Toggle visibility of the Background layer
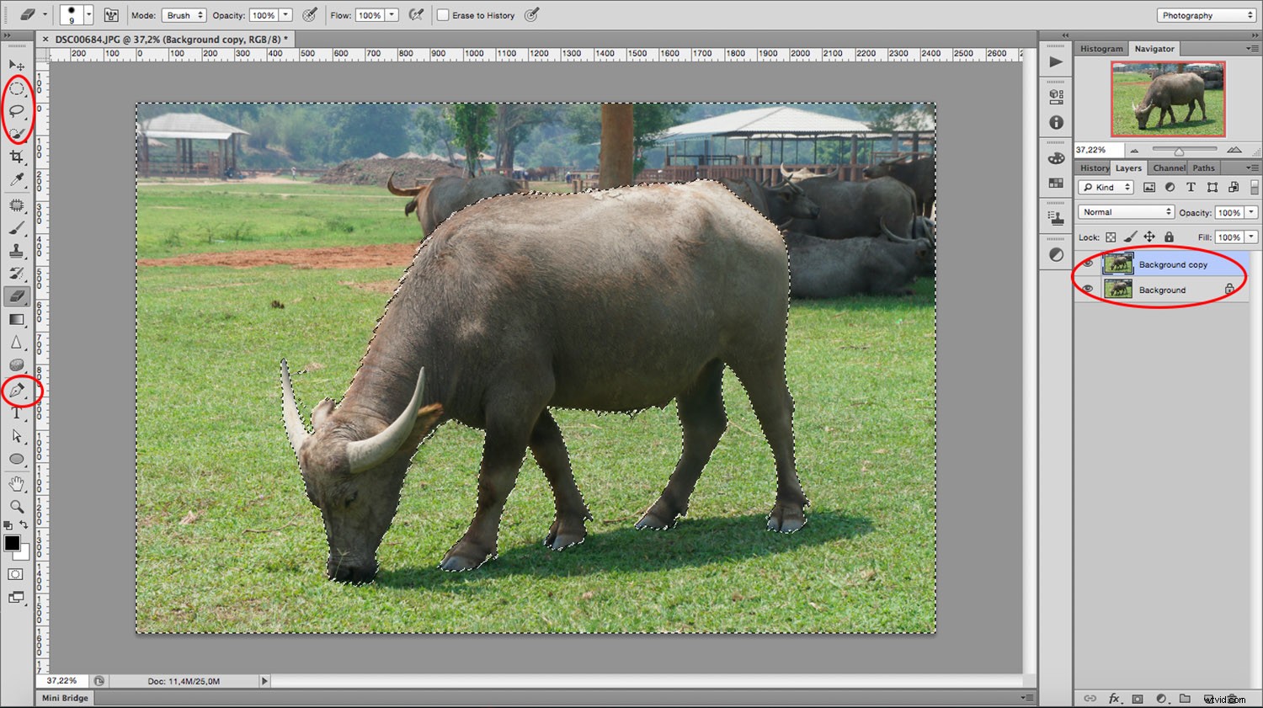1263x708 pixels. 1088,289
